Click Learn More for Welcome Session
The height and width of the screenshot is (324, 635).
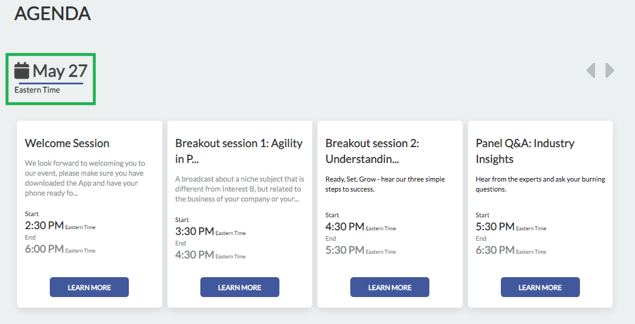coord(89,287)
